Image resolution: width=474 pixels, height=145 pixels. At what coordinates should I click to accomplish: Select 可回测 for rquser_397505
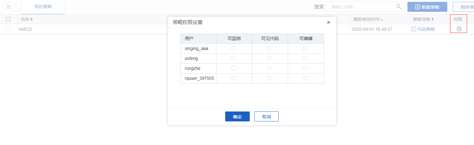point(233,78)
